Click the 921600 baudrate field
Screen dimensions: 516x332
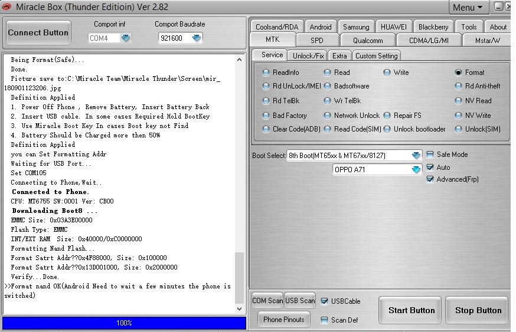click(175, 38)
